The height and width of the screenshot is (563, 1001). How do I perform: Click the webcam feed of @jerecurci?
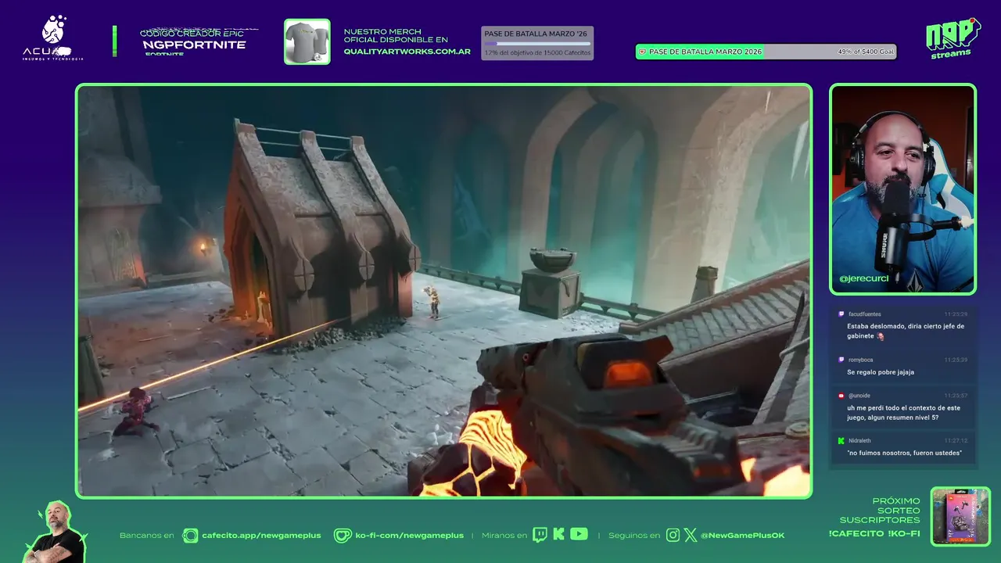[x=902, y=189]
